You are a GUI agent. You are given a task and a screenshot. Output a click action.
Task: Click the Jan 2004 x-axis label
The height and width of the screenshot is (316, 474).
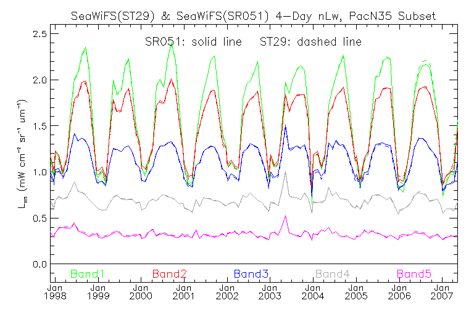313,292
